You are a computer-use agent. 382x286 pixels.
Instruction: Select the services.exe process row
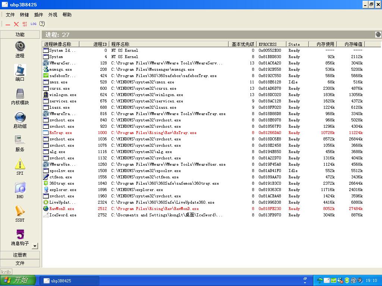point(203,101)
